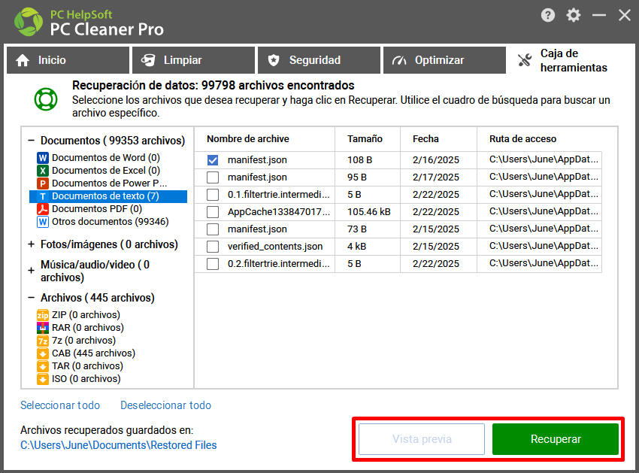639x473 pixels.
Task: Click the PowerPoint icon in the document list
Action: 42,183
